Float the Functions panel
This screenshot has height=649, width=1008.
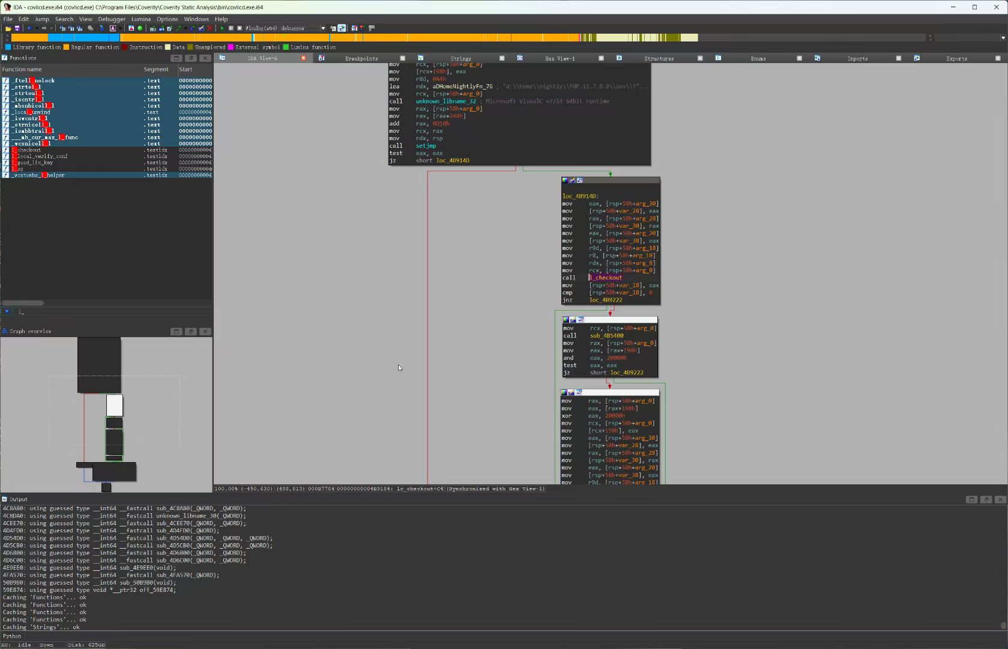click(191, 58)
